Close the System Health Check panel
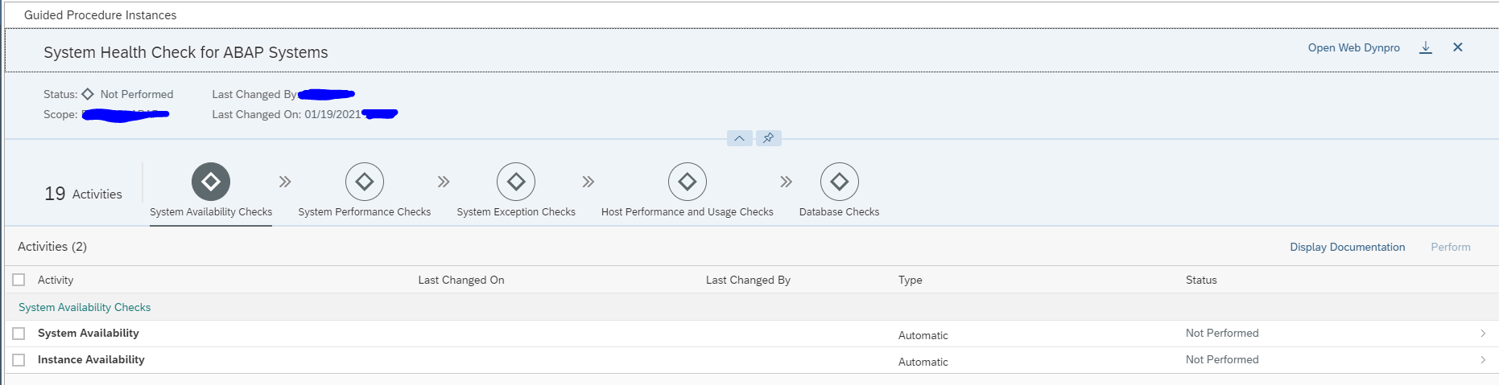 pos(1458,47)
